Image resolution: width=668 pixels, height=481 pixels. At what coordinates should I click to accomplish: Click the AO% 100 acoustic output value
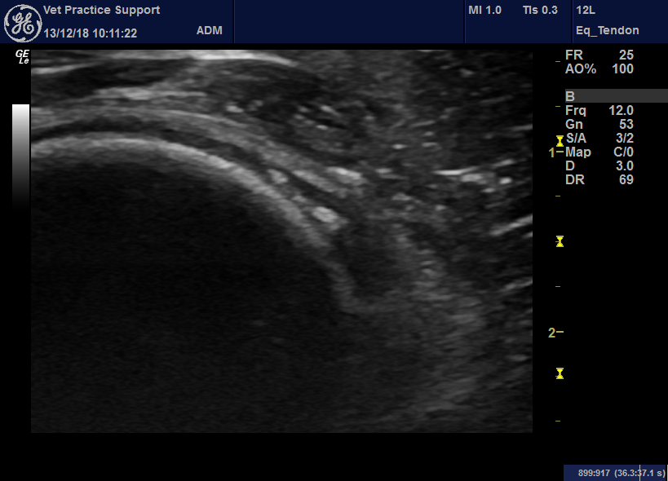pyautogui.click(x=599, y=69)
